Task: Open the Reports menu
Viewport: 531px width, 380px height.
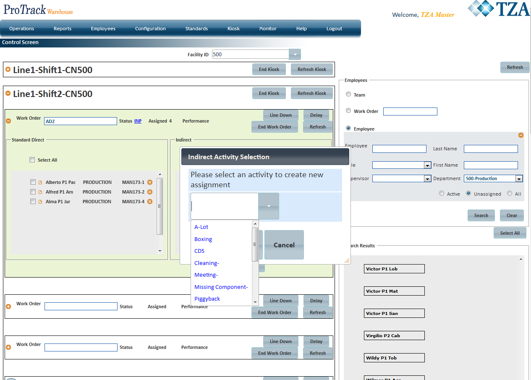Action: 63,29
